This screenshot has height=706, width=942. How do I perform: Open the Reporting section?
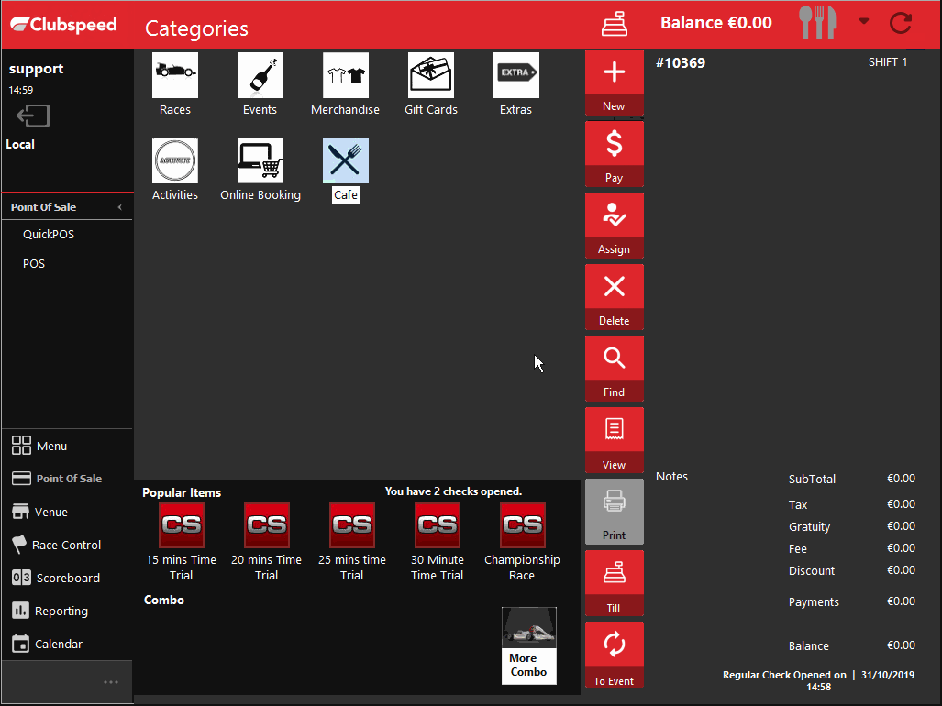(x=50, y=611)
